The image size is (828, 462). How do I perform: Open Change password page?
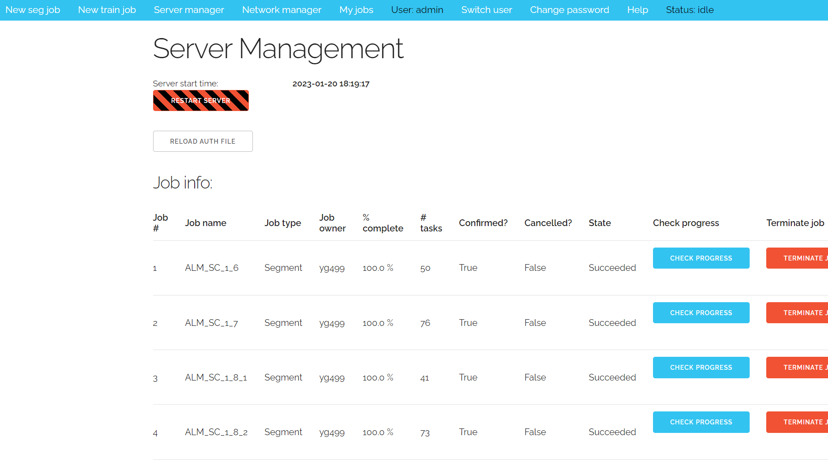click(x=569, y=10)
